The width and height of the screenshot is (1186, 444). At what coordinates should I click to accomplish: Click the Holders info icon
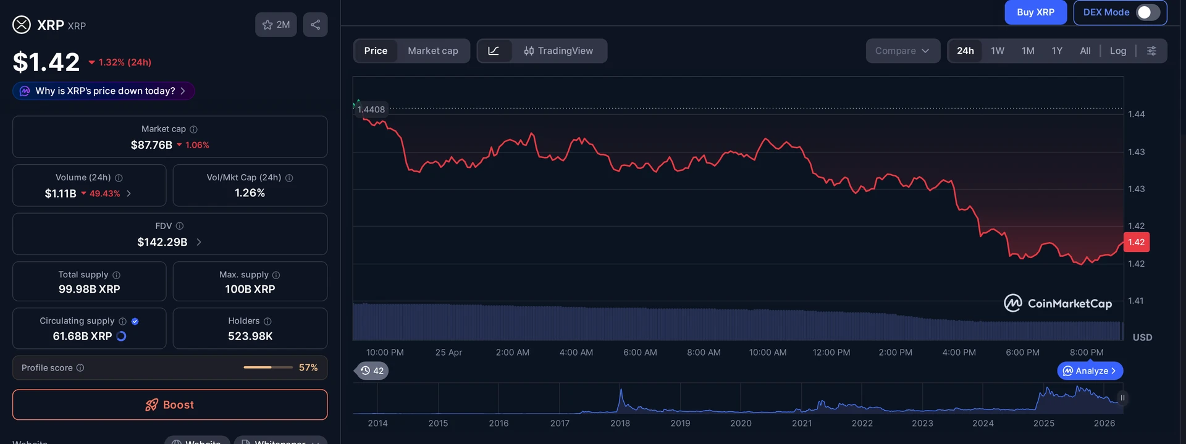(x=267, y=321)
